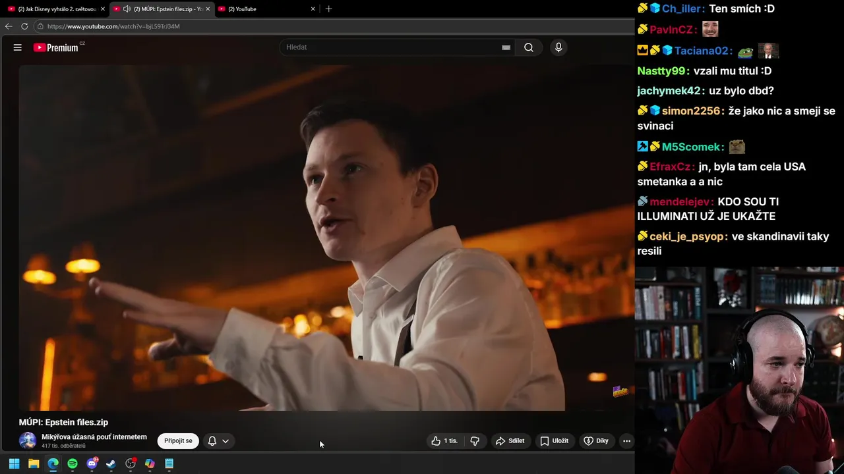Click the video title MÚPI: Epstein files.zip
Viewport: 844px width, 474px height.
click(63, 422)
